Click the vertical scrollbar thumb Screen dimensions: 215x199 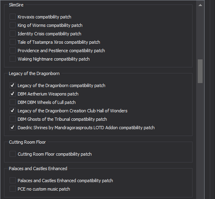[200, 71]
